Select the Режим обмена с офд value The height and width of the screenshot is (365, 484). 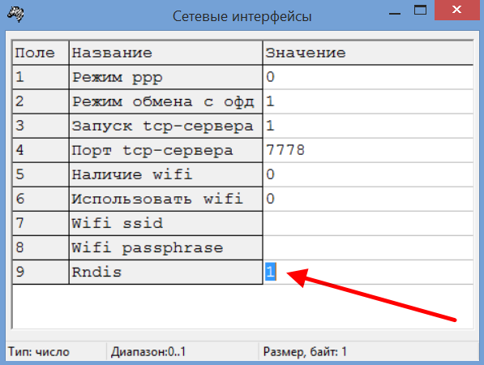[x=368, y=101]
